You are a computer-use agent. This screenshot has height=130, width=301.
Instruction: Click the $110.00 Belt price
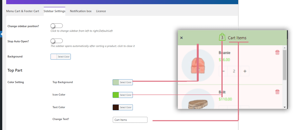(225, 99)
